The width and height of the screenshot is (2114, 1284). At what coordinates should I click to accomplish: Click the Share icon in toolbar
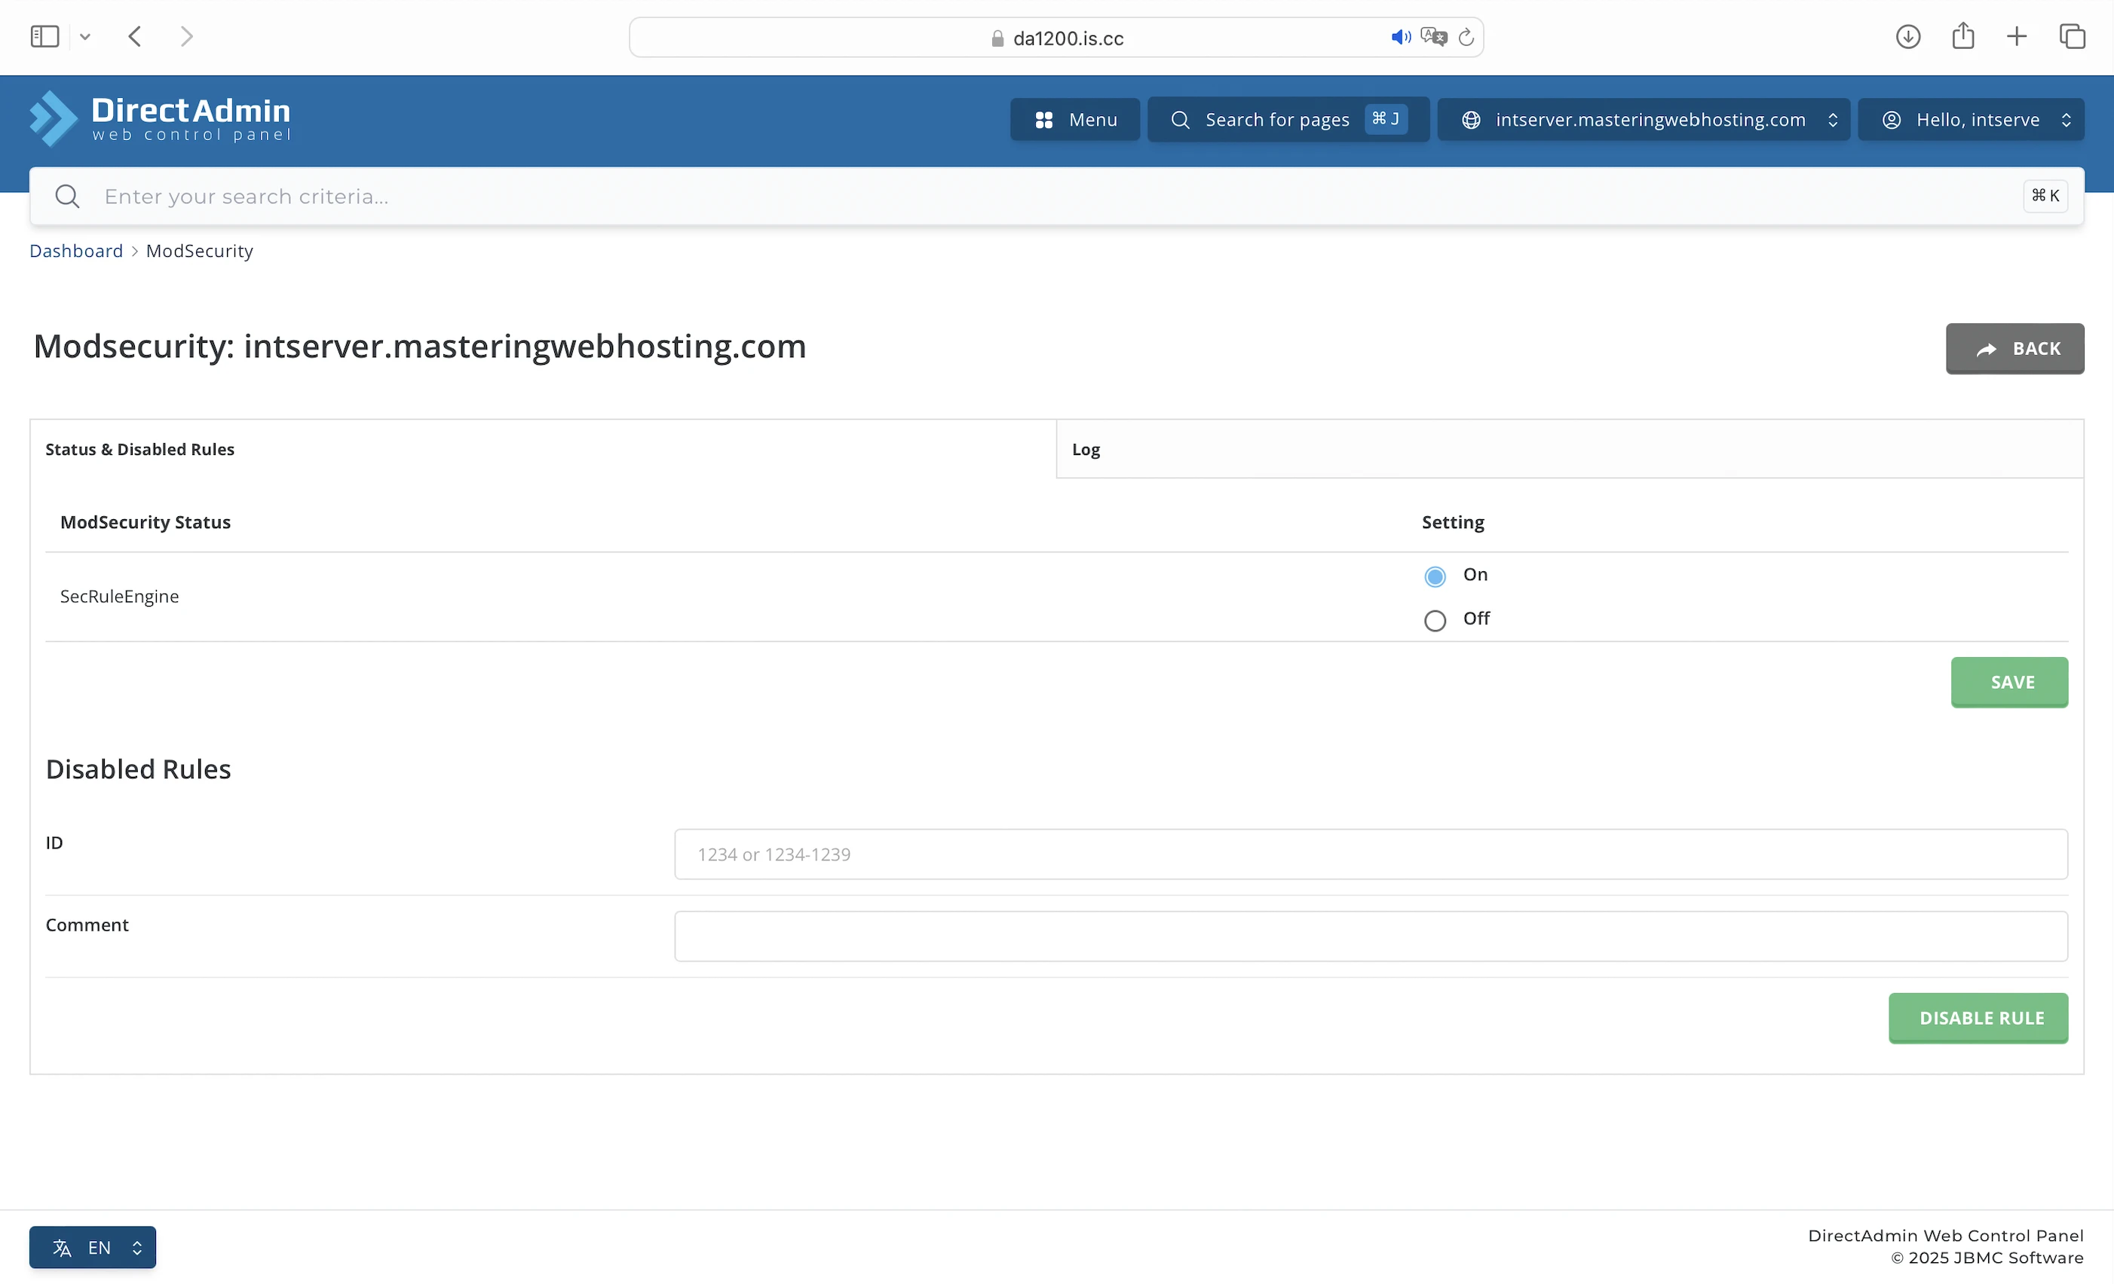[x=1963, y=37]
